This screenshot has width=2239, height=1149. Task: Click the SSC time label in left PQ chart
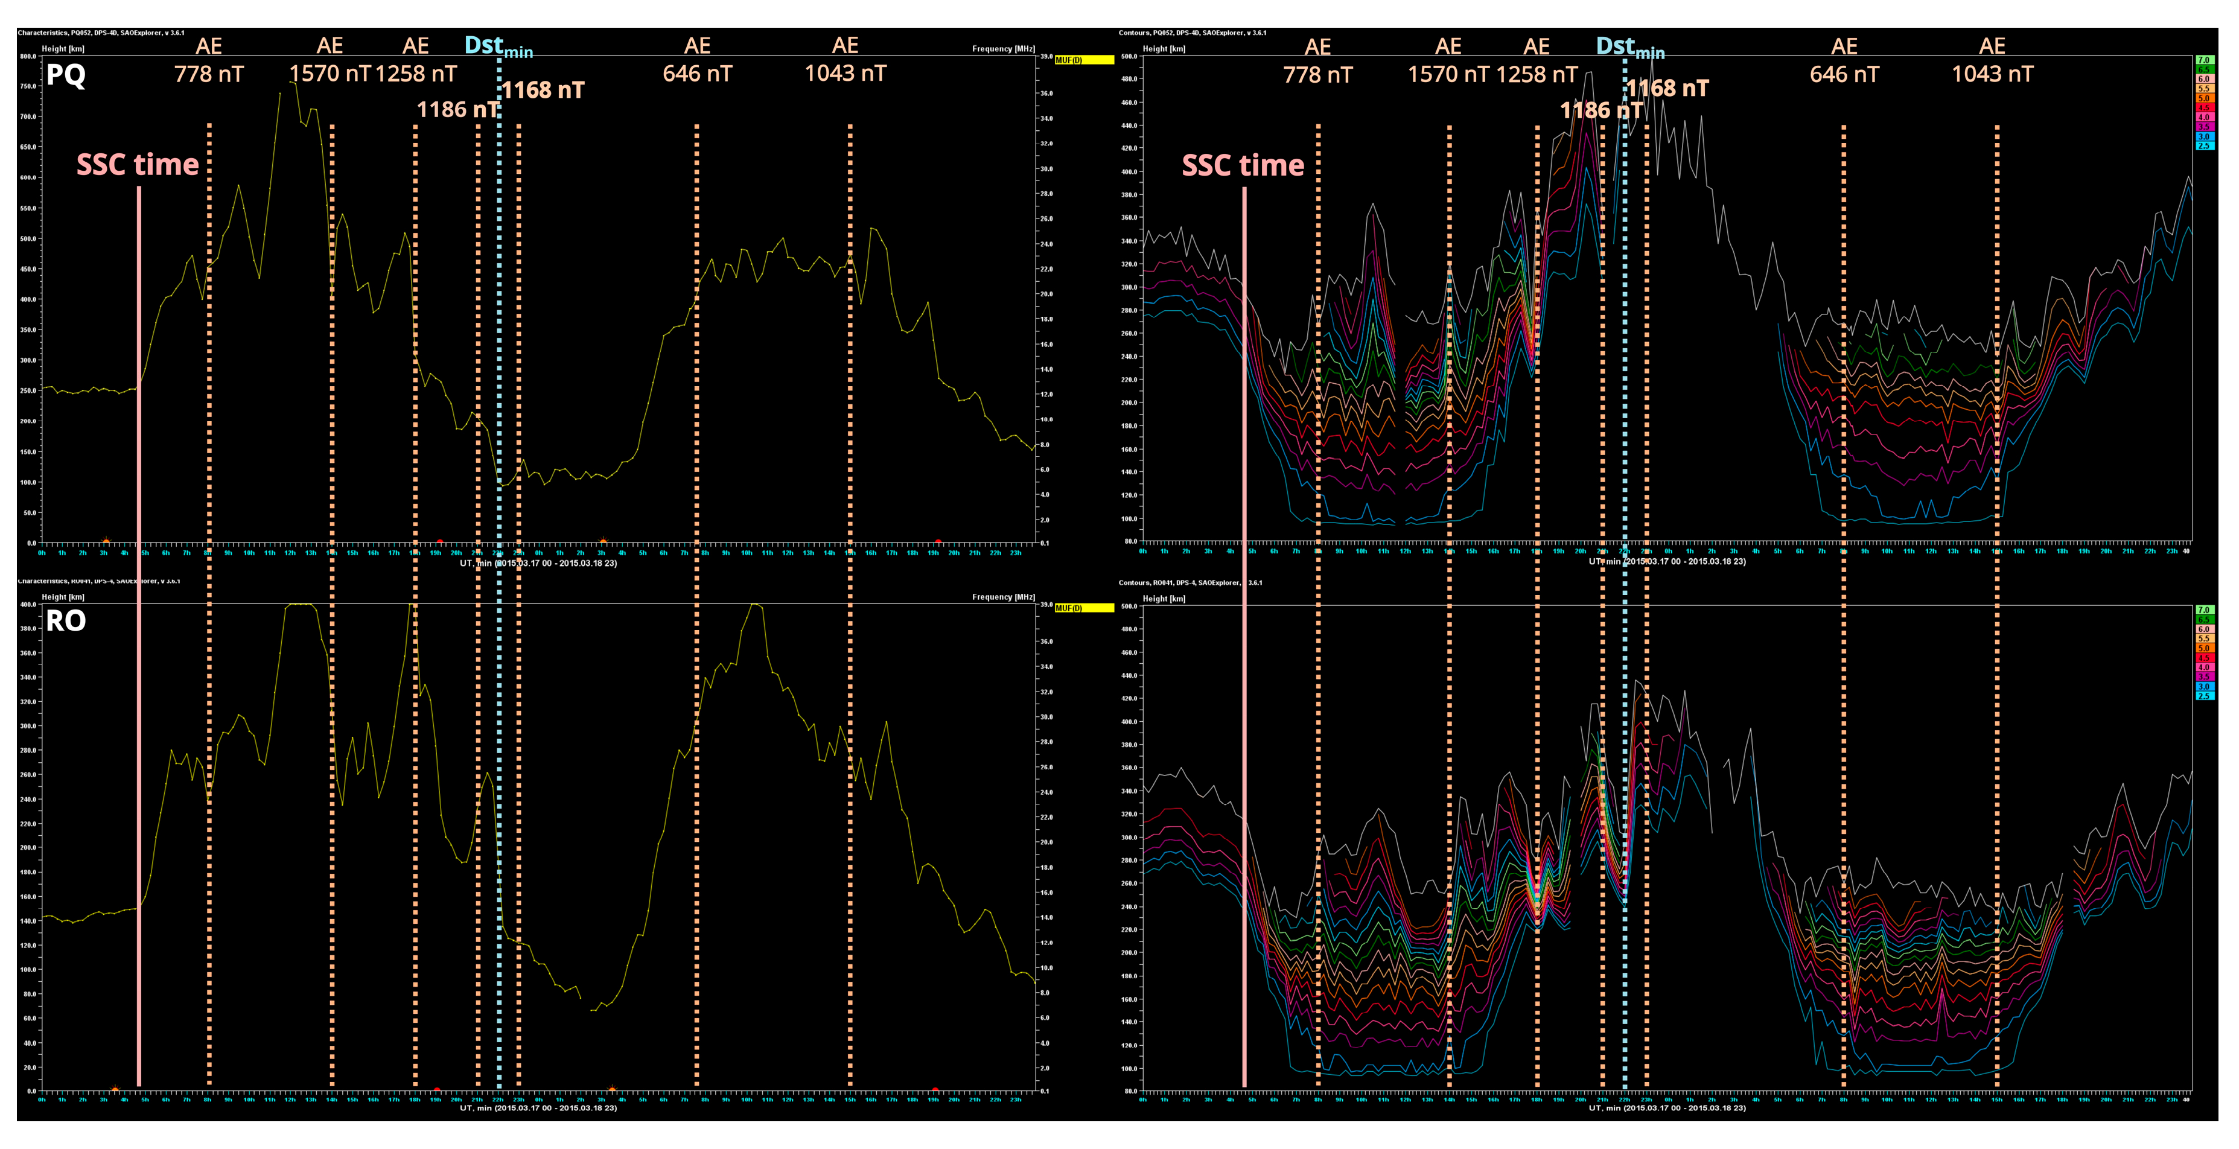pos(138,165)
